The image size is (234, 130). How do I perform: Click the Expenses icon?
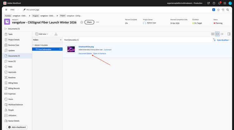pyautogui.click(x=6, y=94)
